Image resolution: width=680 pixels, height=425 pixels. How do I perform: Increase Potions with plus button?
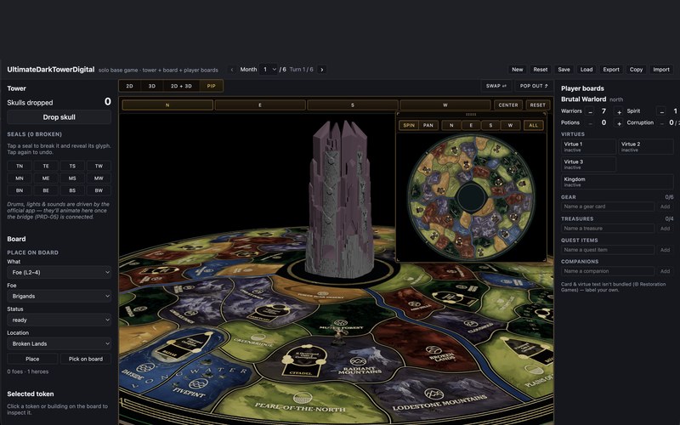point(619,123)
